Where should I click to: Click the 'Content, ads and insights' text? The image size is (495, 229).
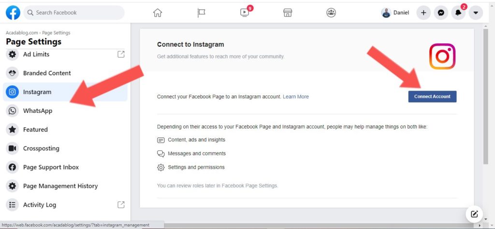[x=196, y=139]
